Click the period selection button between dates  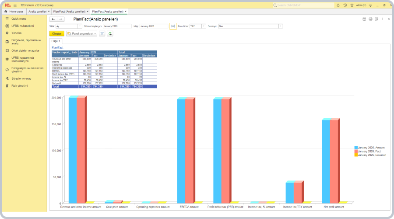(172, 26)
